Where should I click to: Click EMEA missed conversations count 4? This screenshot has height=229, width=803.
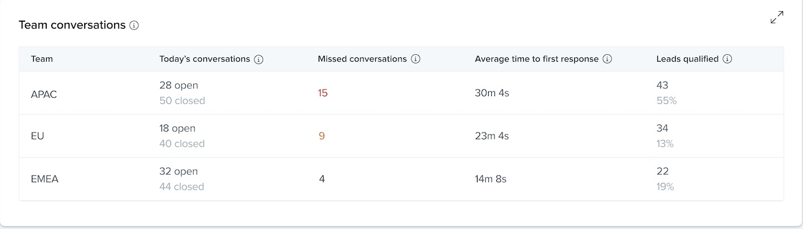click(x=322, y=179)
